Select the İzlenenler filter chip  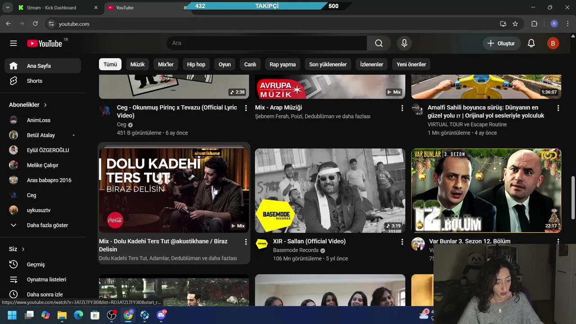pyautogui.click(x=372, y=64)
